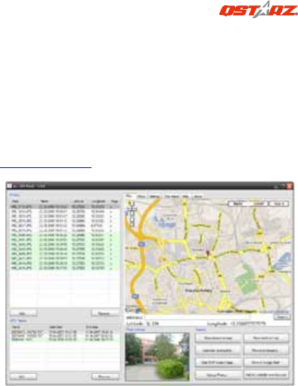298x386 pixels.
Task: Select the first photo row in list
Action: pyautogui.click(x=65, y=207)
